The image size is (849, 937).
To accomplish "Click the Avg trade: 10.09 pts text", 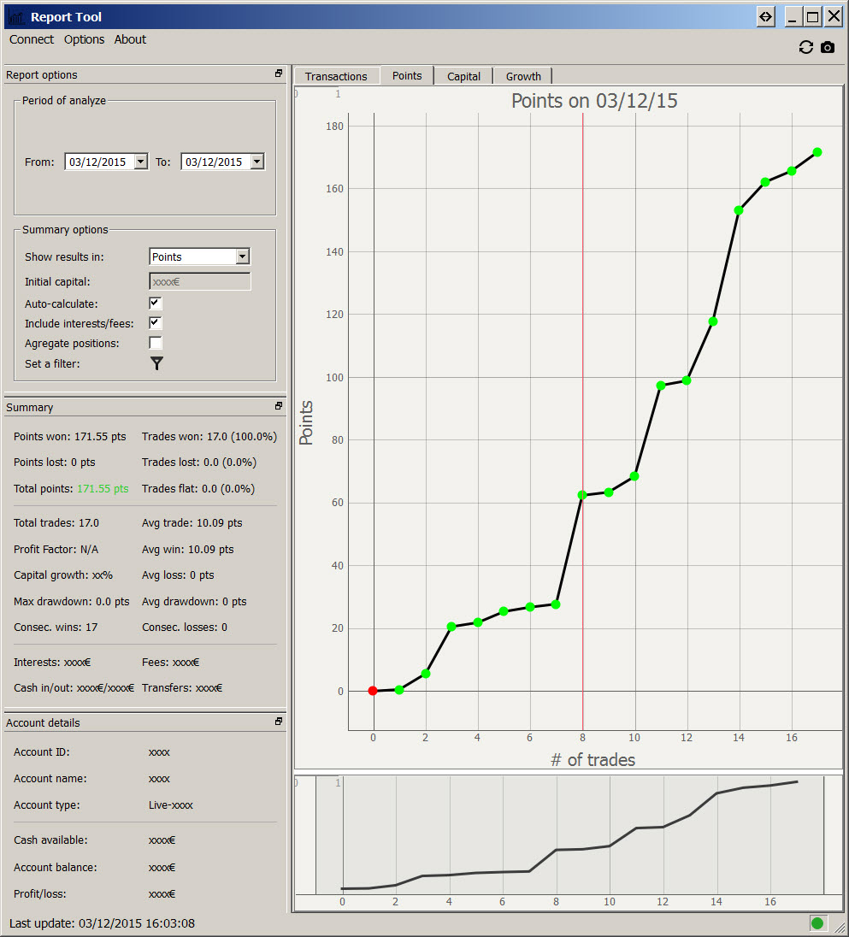I will tap(192, 523).
